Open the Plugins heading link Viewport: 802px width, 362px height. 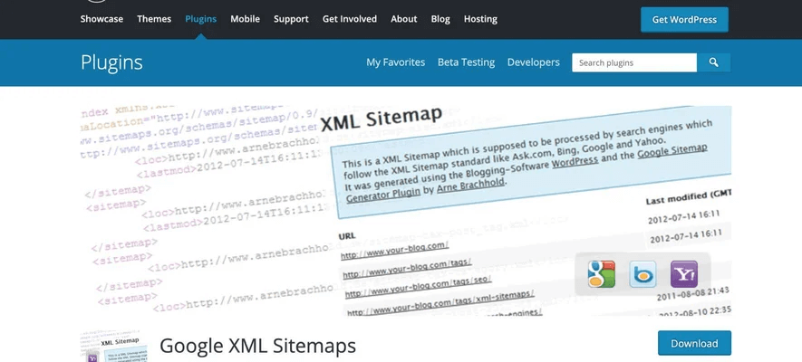(111, 62)
